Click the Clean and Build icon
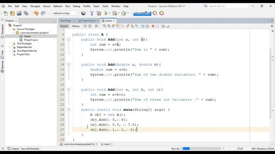Image resolution: width=275 pixels, height=154 pixels. [99, 13]
